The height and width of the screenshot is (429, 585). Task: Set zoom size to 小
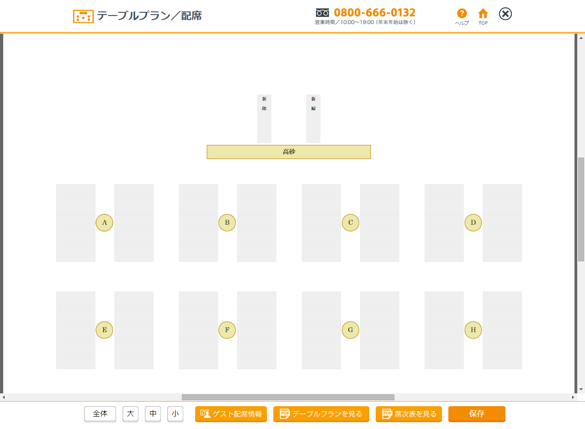tap(175, 414)
